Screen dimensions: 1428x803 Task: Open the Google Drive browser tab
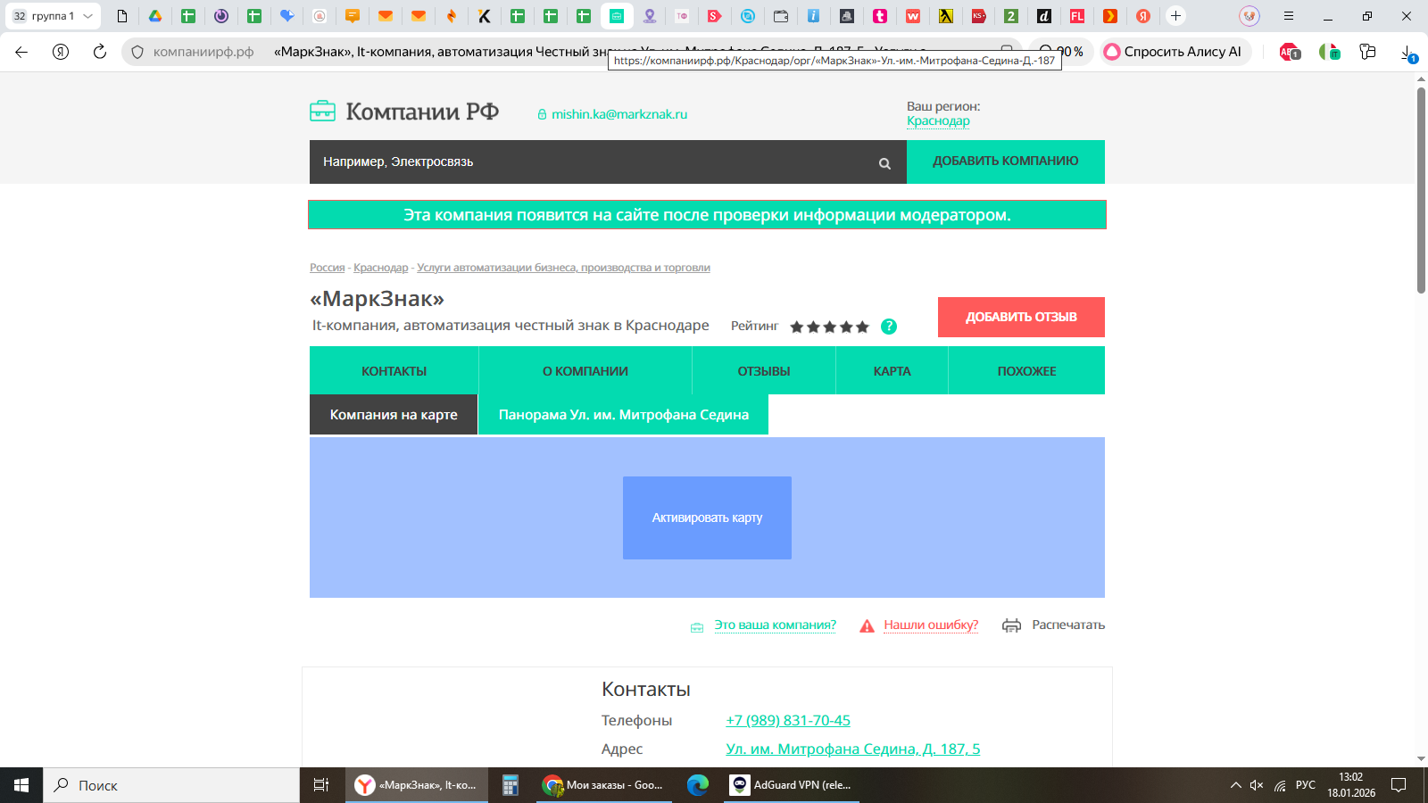pos(155,16)
